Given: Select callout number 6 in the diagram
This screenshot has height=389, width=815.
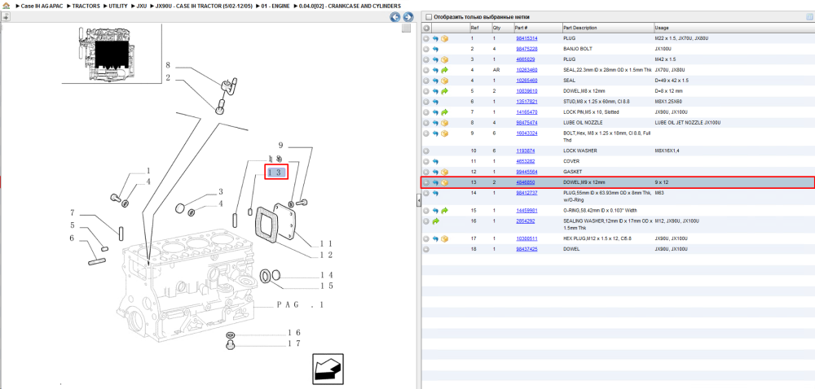Looking at the screenshot, I should tap(73, 238).
